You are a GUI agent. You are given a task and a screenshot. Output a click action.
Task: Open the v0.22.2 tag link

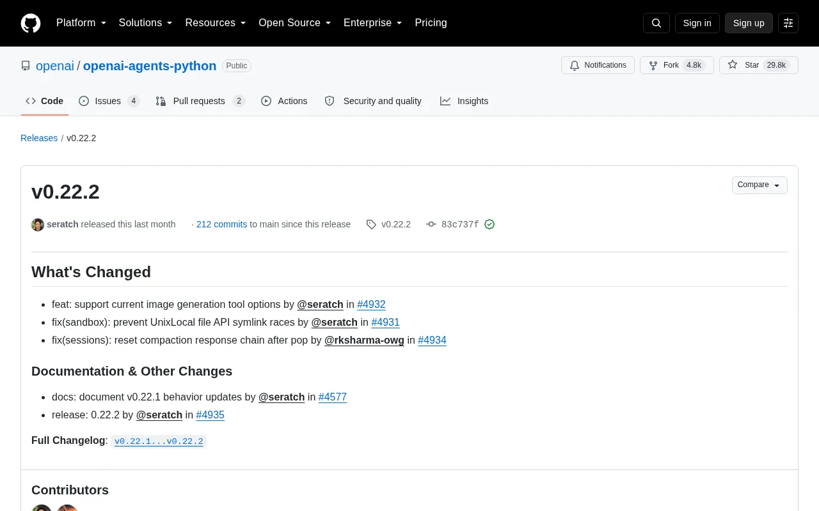[389, 224]
